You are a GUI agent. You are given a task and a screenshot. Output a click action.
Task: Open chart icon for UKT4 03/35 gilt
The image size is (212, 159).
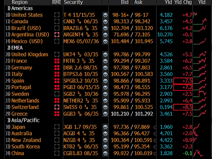point(105,55)
